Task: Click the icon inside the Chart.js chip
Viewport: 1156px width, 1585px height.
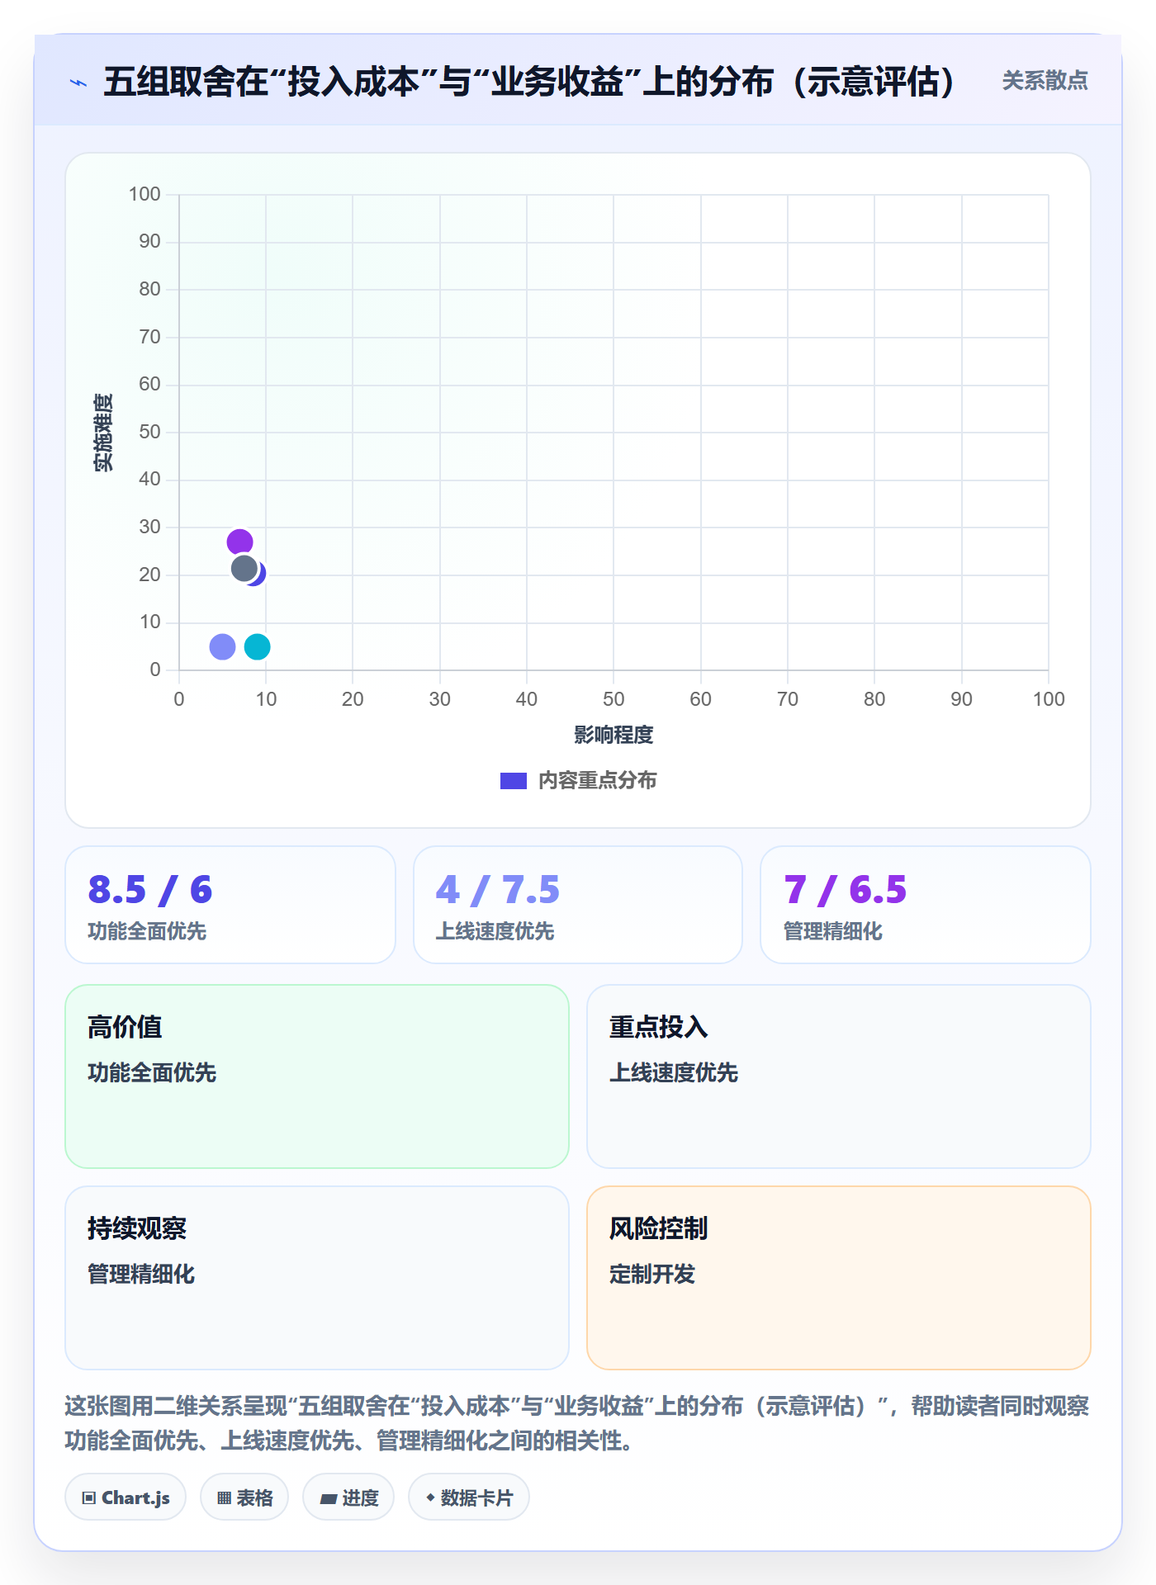Action: 89,1498
